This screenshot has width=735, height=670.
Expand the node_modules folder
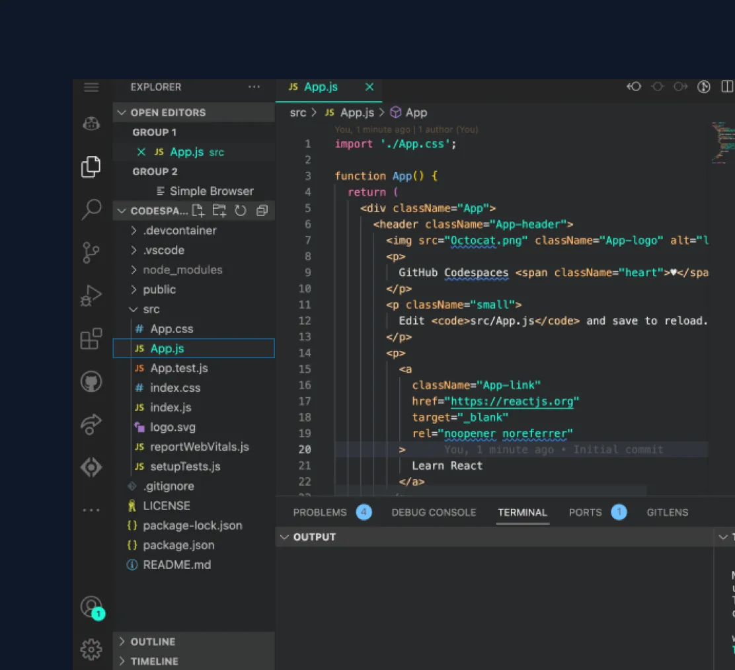click(x=182, y=270)
